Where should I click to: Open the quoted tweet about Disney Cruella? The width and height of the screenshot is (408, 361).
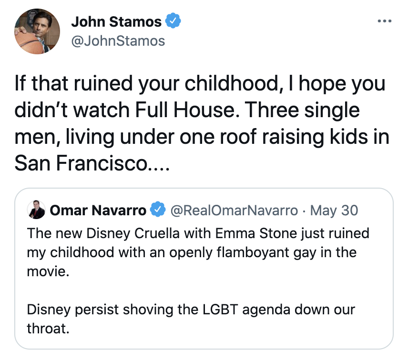(204, 269)
